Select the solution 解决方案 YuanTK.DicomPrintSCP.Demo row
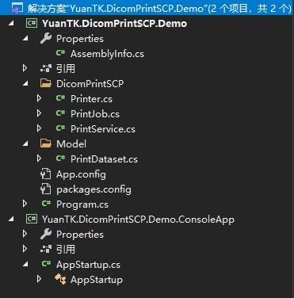The height and width of the screenshot is (298, 294). pos(147,8)
